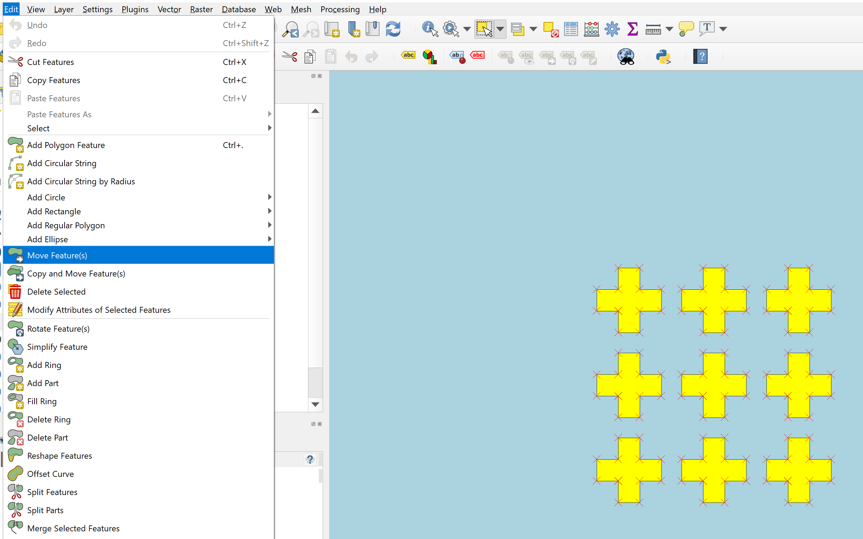Click the Identify Features tool
863x539 pixels.
(429, 29)
